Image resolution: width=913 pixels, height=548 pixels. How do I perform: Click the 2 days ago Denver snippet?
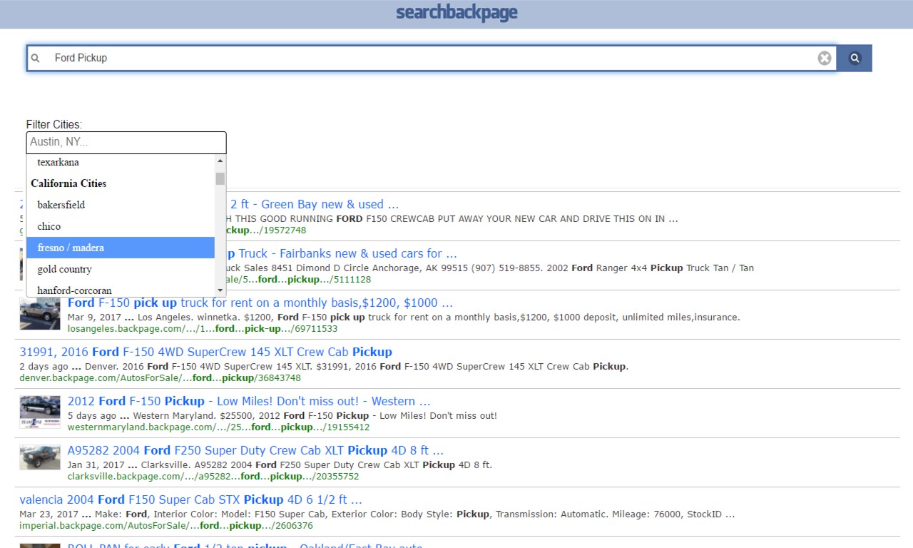click(324, 366)
